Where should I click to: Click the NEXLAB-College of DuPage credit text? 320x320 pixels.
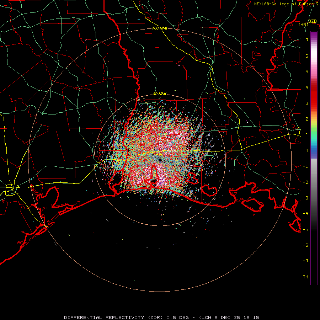coord(286,4)
